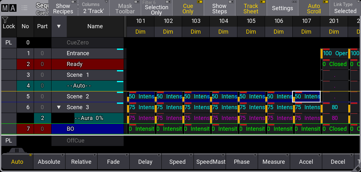Open Columns 2 'Track' dropdown
Screen dimensions: 361x172
94,8
